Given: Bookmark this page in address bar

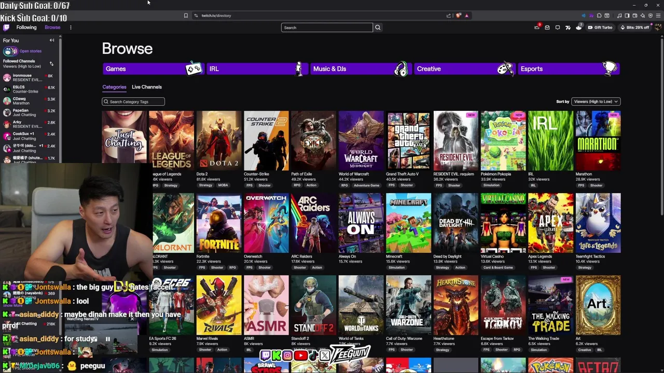Looking at the screenshot, I should [x=186, y=16].
